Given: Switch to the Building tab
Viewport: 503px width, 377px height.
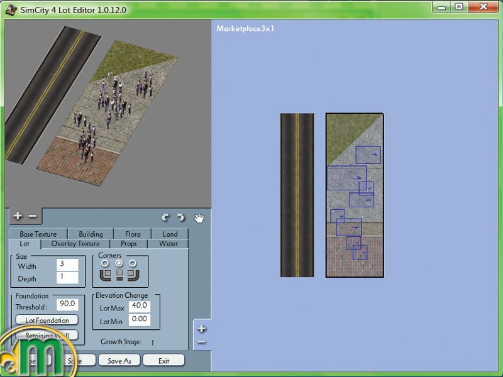Looking at the screenshot, I should click(91, 234).
